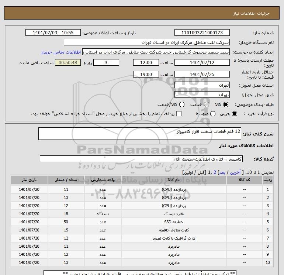Viewport: 284px width, 275px height.
Task: Click quantity 18 in the هارد دیسک row
Action: tap(66, 214)
